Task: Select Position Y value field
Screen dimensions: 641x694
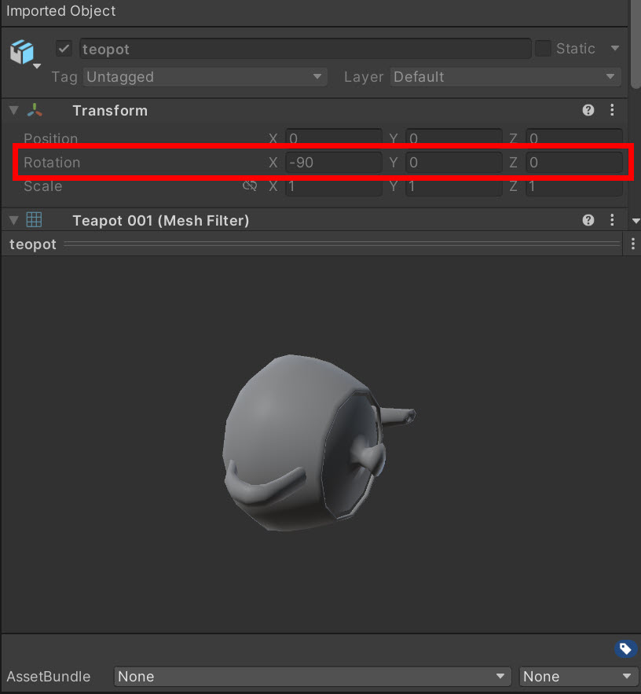Action: tap(454, 138)
